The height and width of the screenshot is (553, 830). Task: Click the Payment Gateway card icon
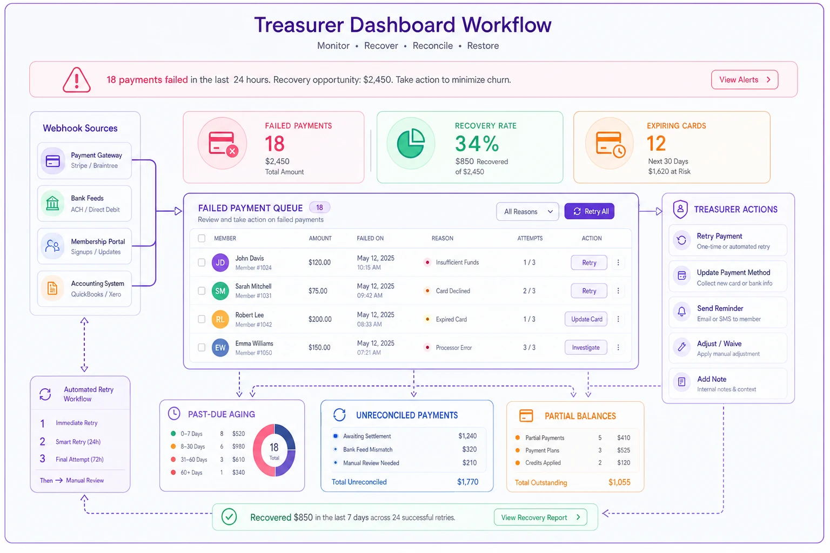click(53, 160)
